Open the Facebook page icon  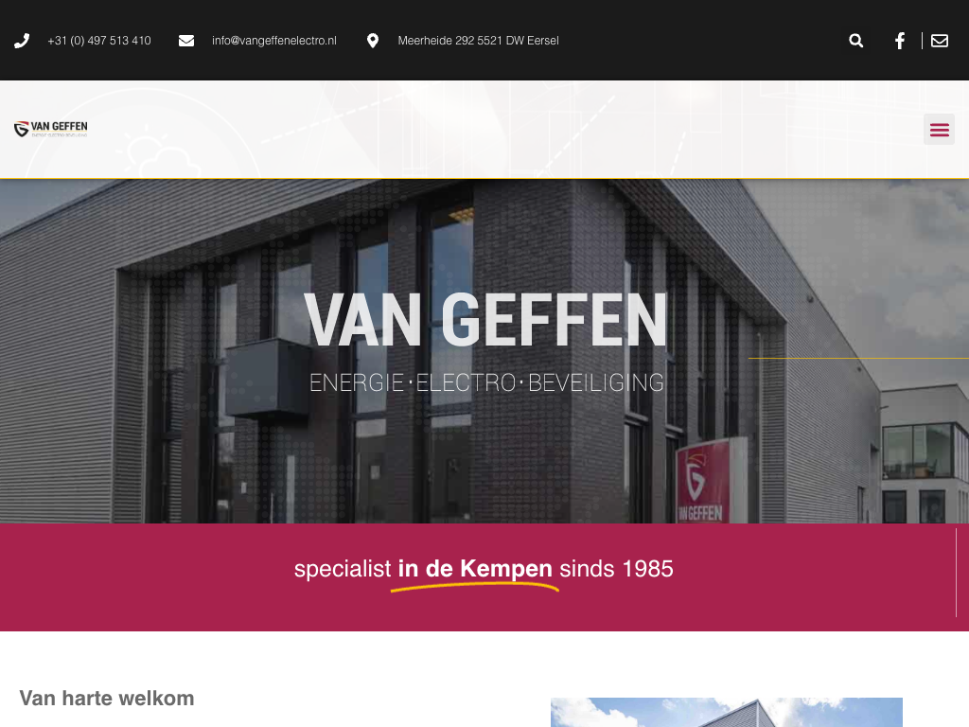tap(900, 41)
